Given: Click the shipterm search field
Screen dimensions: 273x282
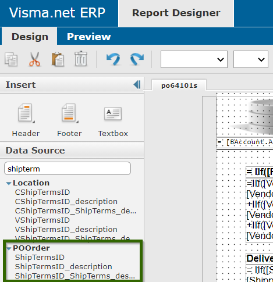Looking at the screenshot, I should click(x=68, y=169).
